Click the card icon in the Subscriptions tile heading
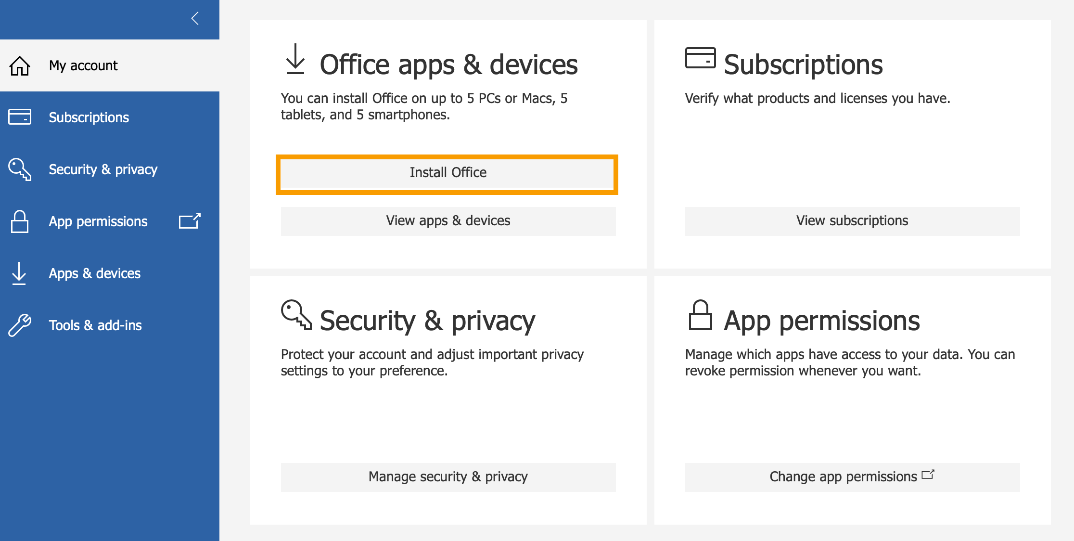 click(x=700, y=58)
